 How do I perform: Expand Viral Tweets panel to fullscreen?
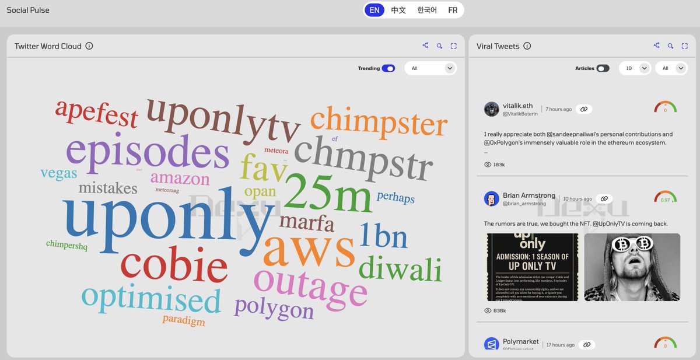684,46
